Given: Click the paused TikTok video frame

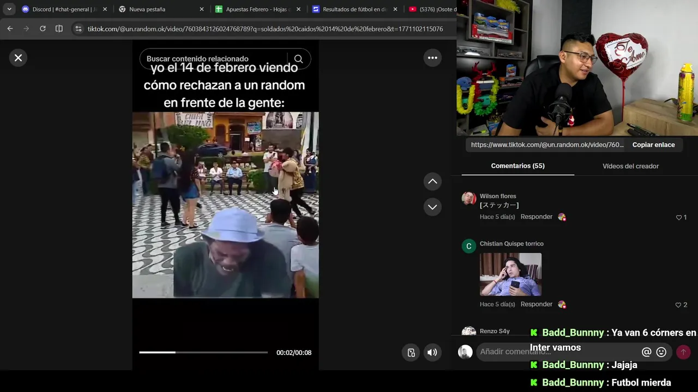Looking at the screenshot, I should point(225,205).
